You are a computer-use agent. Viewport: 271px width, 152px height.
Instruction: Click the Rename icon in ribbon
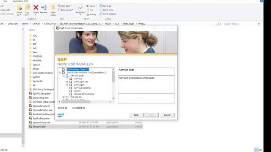[x=44, y=8]
